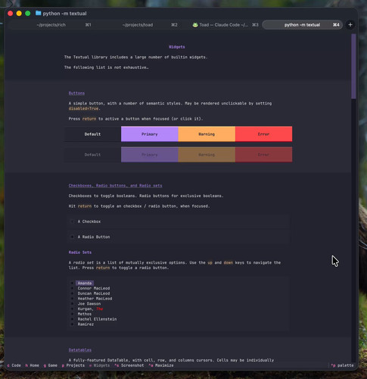Click the vertical scrollbar thumb
Viewport: 367px width, 379px height.
pyautogui.click(x=353, y=66)
